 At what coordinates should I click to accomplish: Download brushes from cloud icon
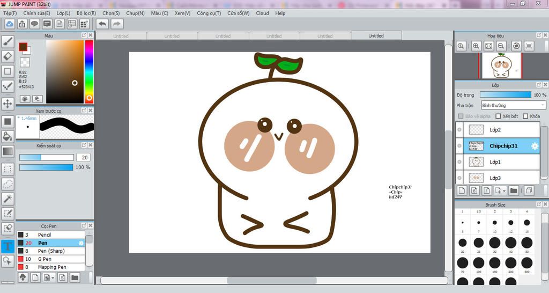23,277
